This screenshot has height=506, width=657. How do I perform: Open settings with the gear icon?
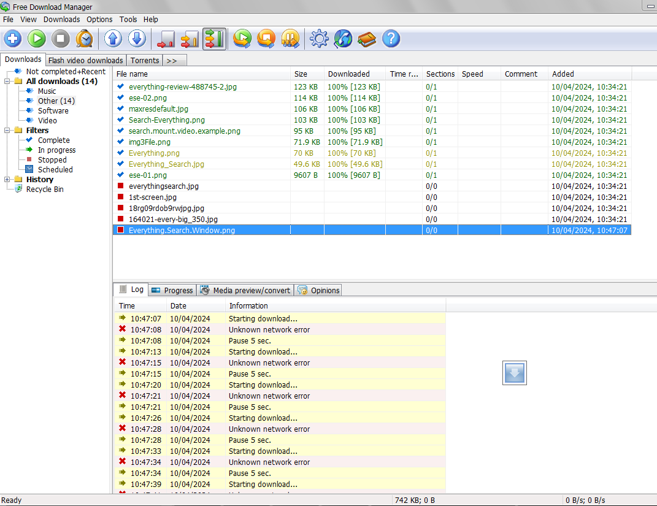pos(319,39)
